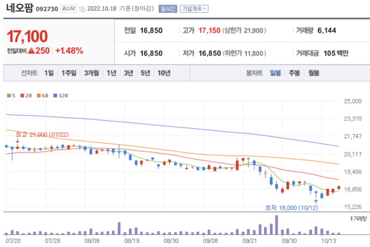Click the 네오팜 stock name
This screenshot has width=370, height=247.
tap(20, 8)
